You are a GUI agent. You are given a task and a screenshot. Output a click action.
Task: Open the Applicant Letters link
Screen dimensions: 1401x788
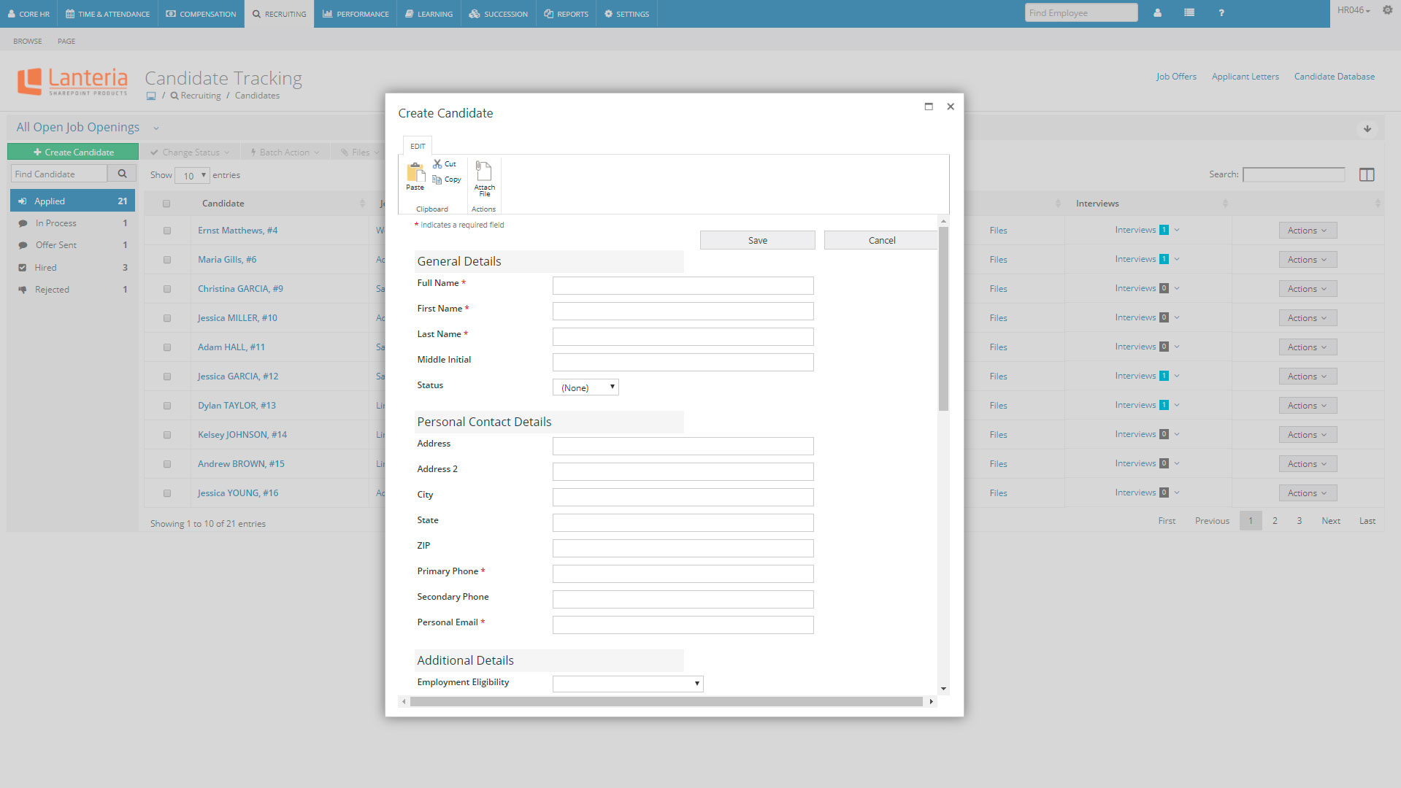pyautogui.click(x=1245, y=77)
